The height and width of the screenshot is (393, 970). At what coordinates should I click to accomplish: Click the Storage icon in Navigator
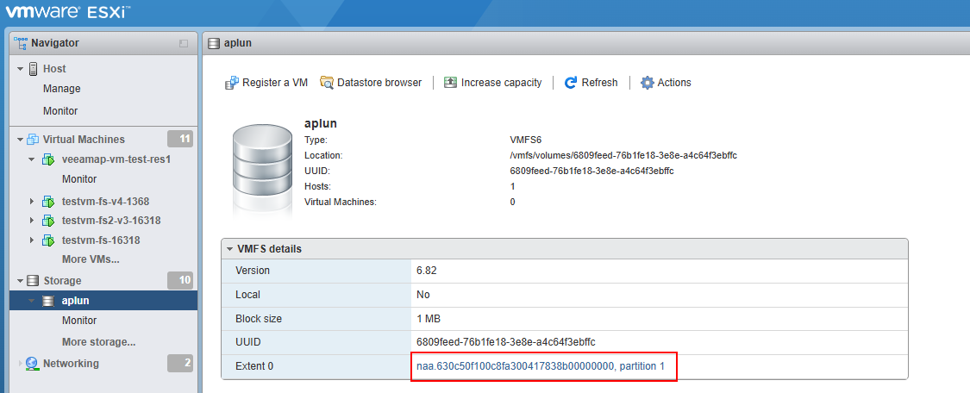point(33,281)
